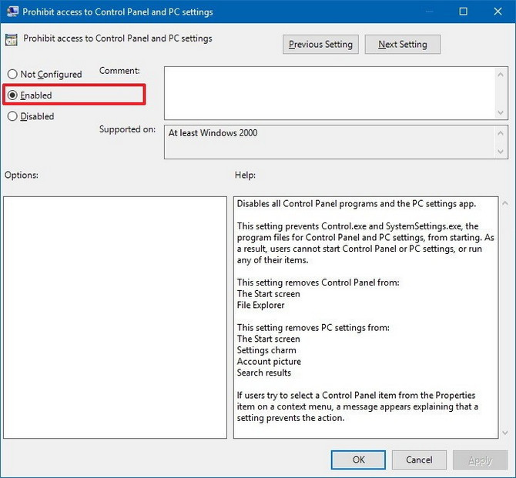Maximize the policy settings window

point(463,12)
